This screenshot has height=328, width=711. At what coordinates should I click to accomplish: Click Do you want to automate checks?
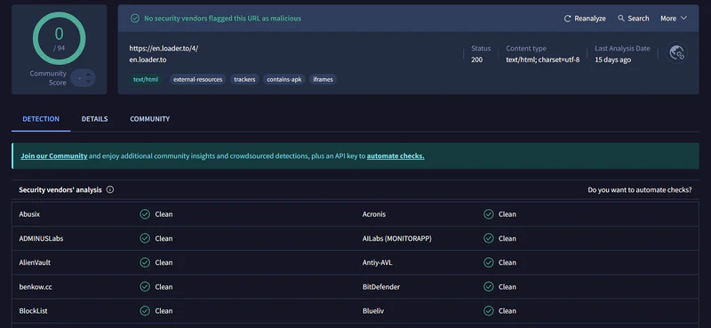(x=640, y=190)
